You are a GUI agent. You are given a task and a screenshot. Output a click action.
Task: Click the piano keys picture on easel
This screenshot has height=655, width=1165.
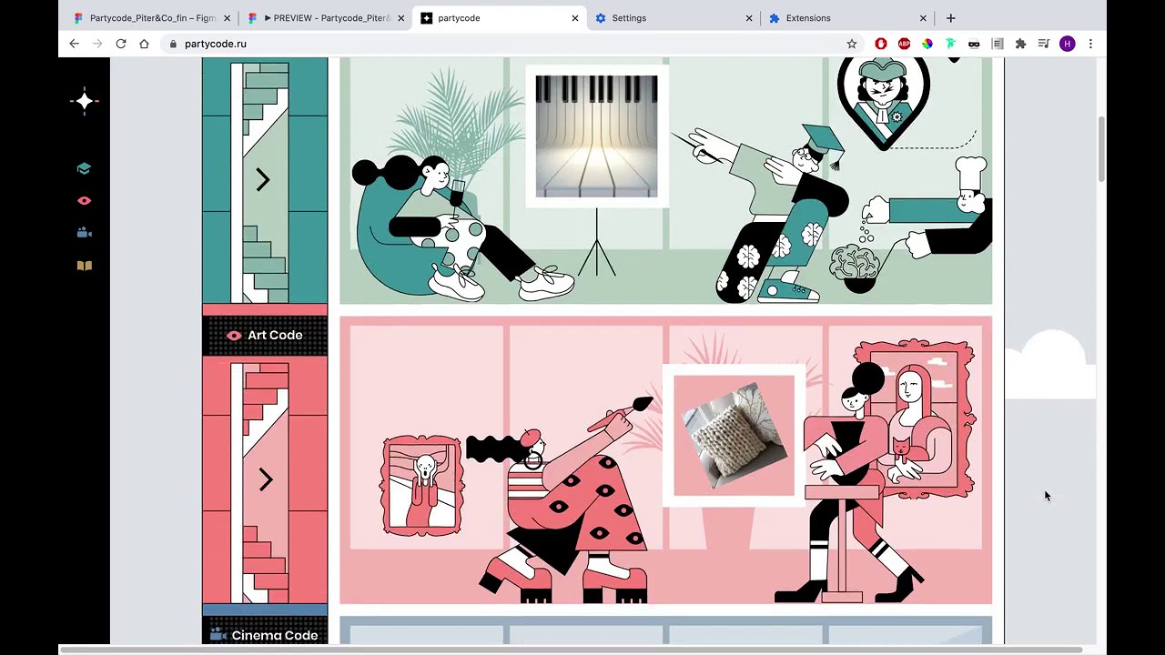[596, 136]
